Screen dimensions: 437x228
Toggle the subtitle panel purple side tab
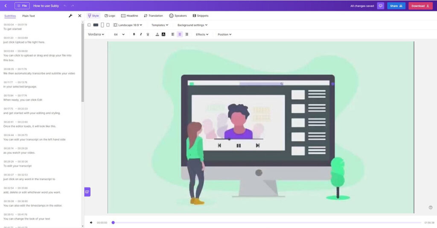point(87,192)
